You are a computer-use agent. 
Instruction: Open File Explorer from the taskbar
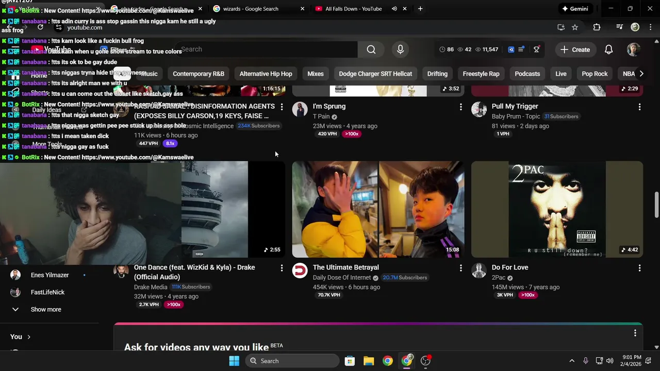[x=369, y=361]
